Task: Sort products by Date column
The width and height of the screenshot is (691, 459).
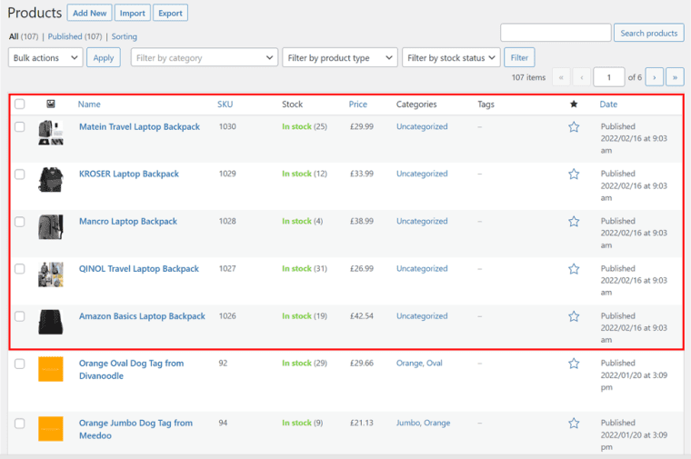Action: pyautogui.click(x=608, y=104)
